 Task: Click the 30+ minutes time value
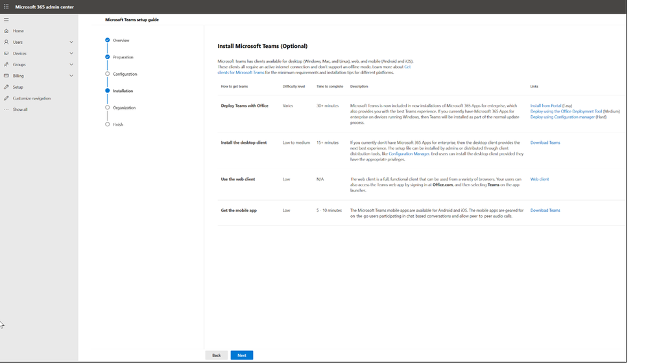click(328, 106)
